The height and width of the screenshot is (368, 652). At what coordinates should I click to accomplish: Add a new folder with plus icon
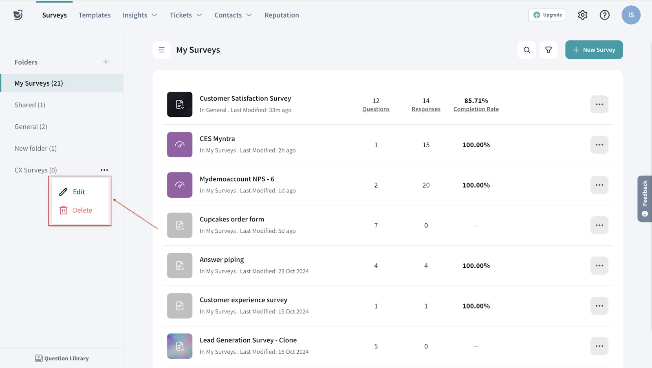[x=106, y=62]
